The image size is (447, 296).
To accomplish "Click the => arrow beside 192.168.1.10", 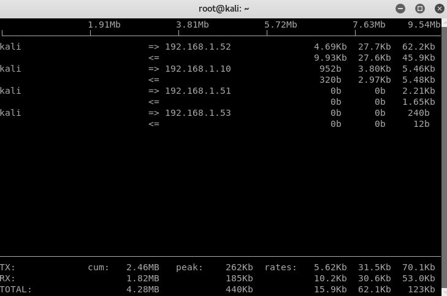I will 154,69.
